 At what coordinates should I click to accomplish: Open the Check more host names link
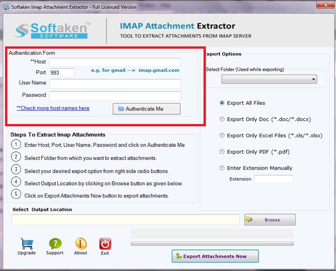coord(53,108)
